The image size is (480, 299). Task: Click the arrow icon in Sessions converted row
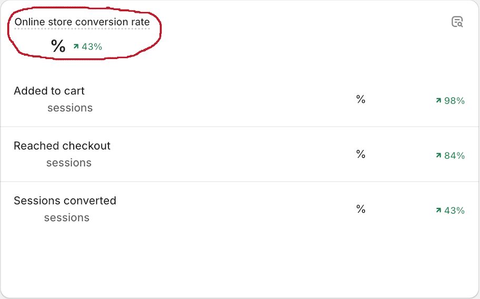[438, 211]
